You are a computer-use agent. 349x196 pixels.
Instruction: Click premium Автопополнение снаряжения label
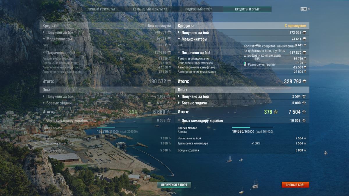pos(197,72)
